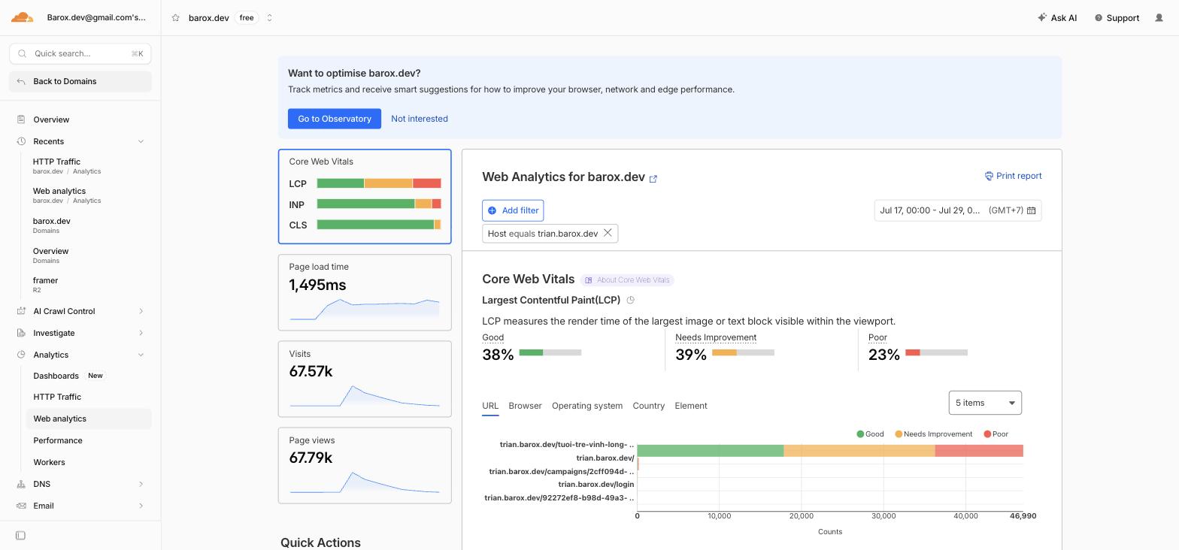Click the trian.barox.dev/login chart label
This screenshot has height=550, width=1179.
pyautogui.click(x=596, y=485)
